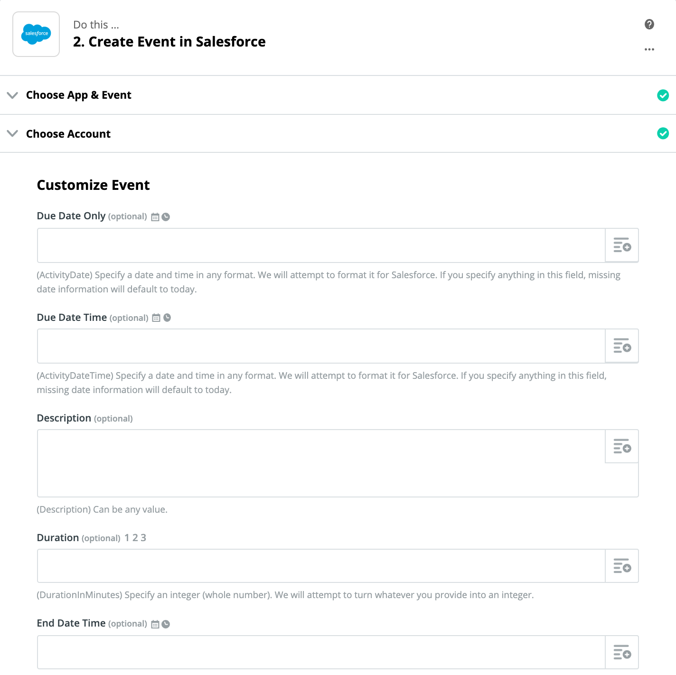Click the step title Create Event in Salesforce
676x675 pixels.
[x=169, y=42]
